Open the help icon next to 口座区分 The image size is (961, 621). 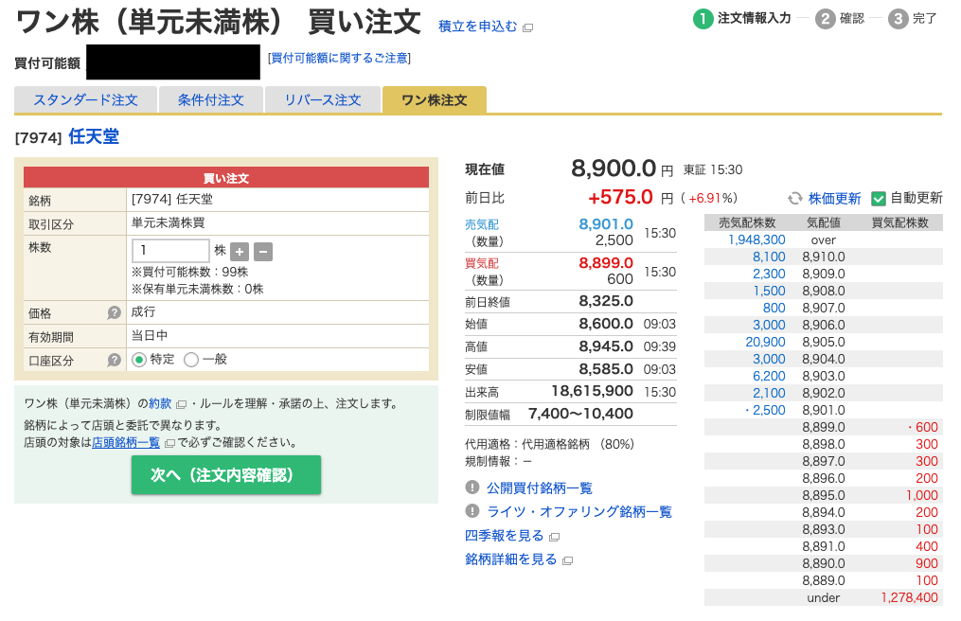114,360
